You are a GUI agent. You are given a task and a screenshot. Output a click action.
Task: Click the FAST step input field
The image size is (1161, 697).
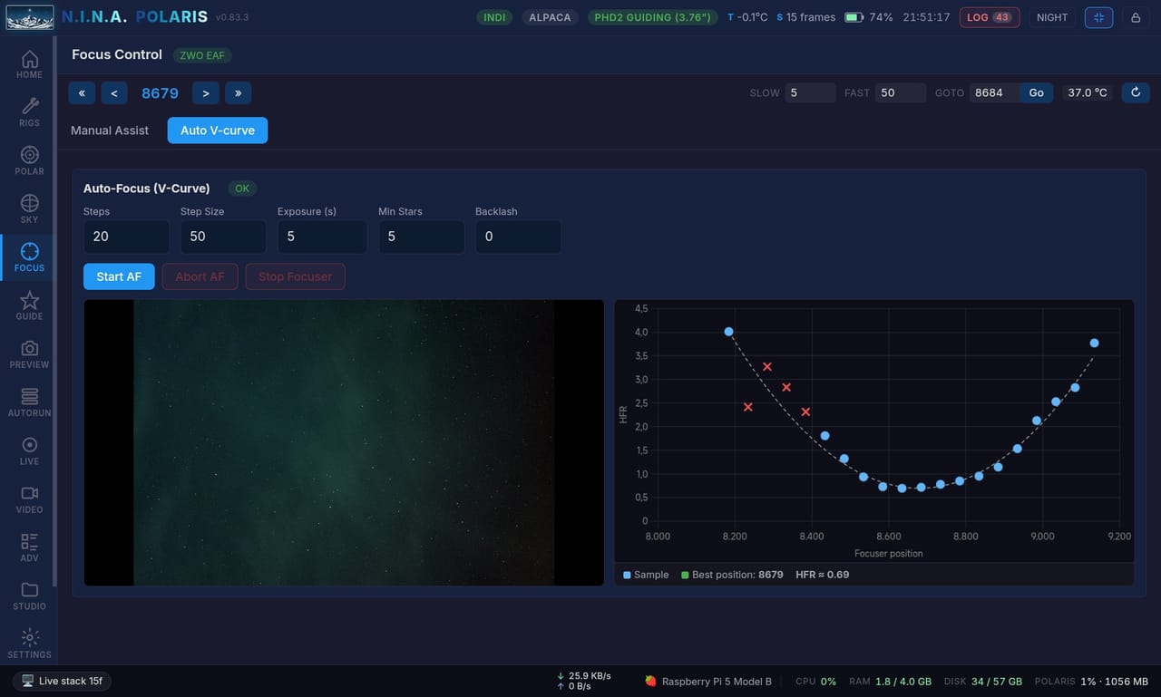click(901, 92)
